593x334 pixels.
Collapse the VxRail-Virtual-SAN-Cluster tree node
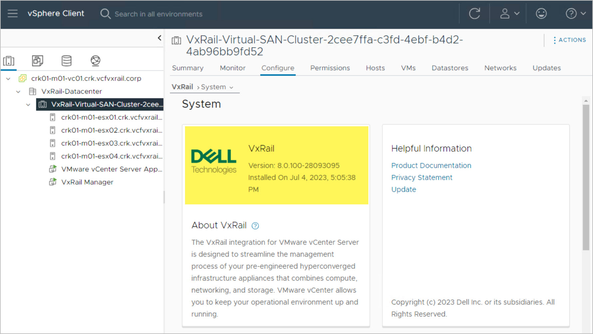point(28,104)
